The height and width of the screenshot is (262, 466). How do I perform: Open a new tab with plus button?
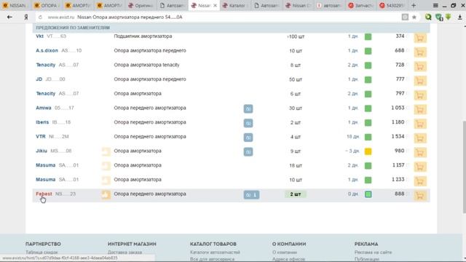click(x=414, y=5)
